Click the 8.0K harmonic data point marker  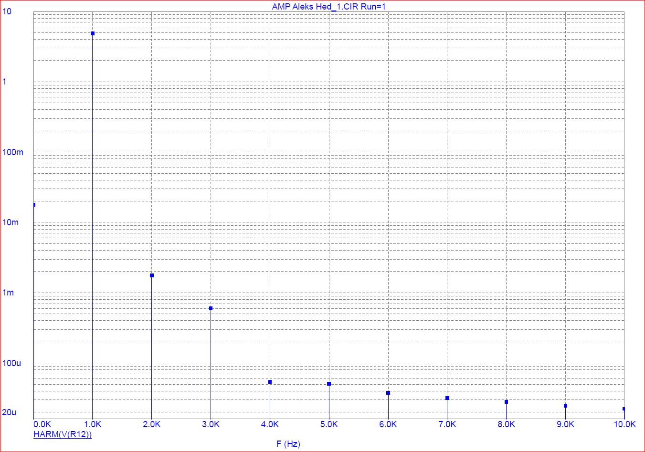(x=507, y=402)
